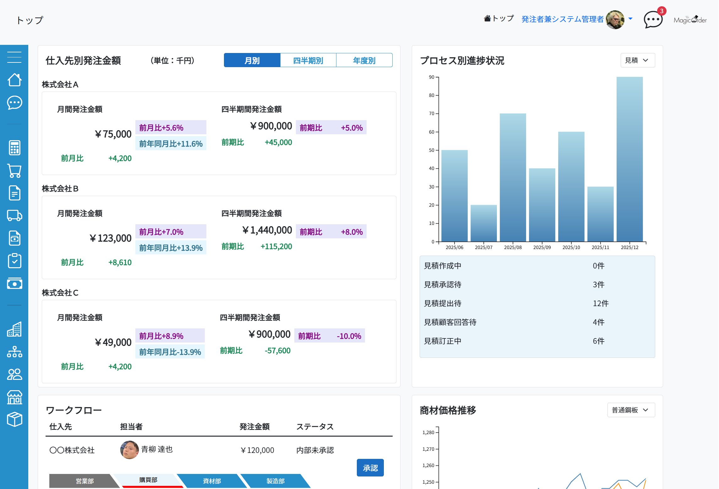Switch to the 四半期別 tab
The height and width of the screenshot is (489, 719).
coord(308,60)
